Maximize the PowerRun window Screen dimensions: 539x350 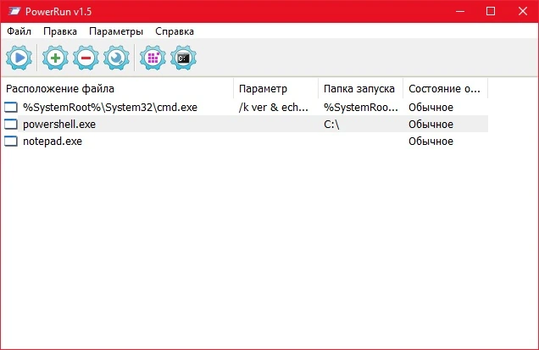pos(491,11)
